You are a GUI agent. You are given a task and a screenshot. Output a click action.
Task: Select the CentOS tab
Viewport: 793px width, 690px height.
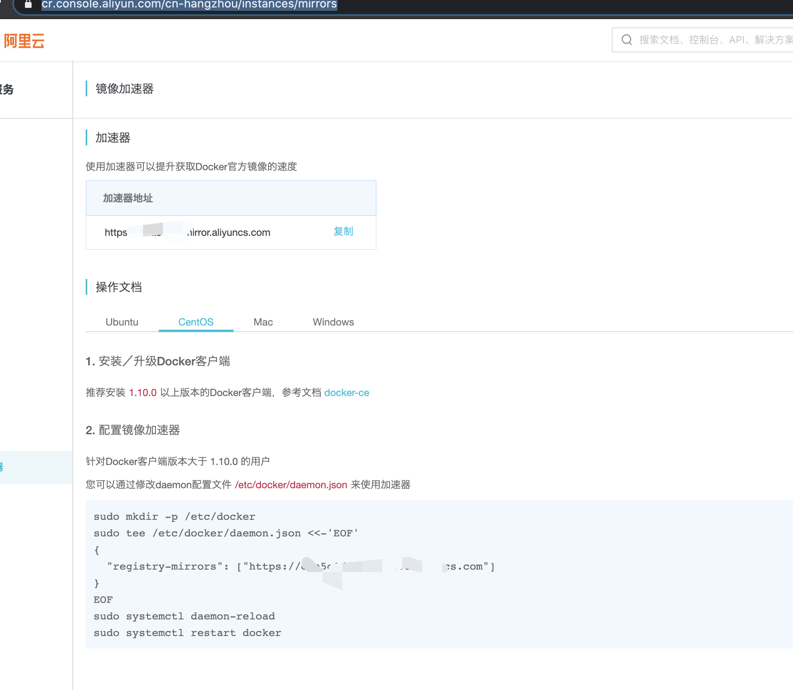coord(196,322)
